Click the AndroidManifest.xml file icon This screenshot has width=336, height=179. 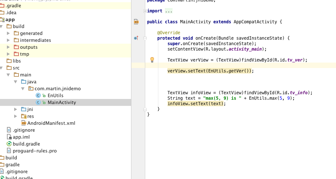24,123
